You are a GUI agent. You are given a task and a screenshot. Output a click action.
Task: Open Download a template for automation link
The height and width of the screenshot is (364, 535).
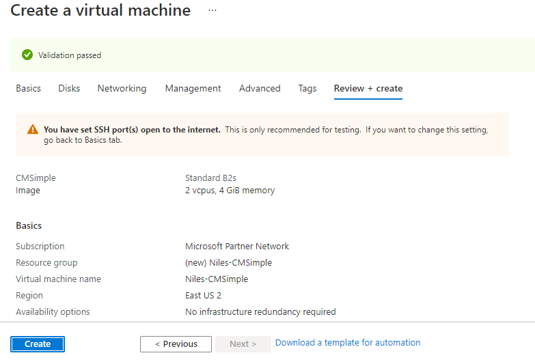348,343
